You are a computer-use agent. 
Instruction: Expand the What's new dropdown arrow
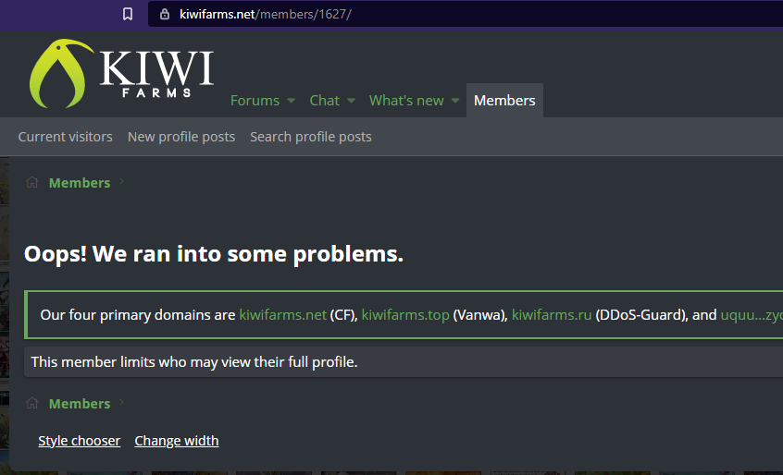pyautogui.click(x=455, y=101)
